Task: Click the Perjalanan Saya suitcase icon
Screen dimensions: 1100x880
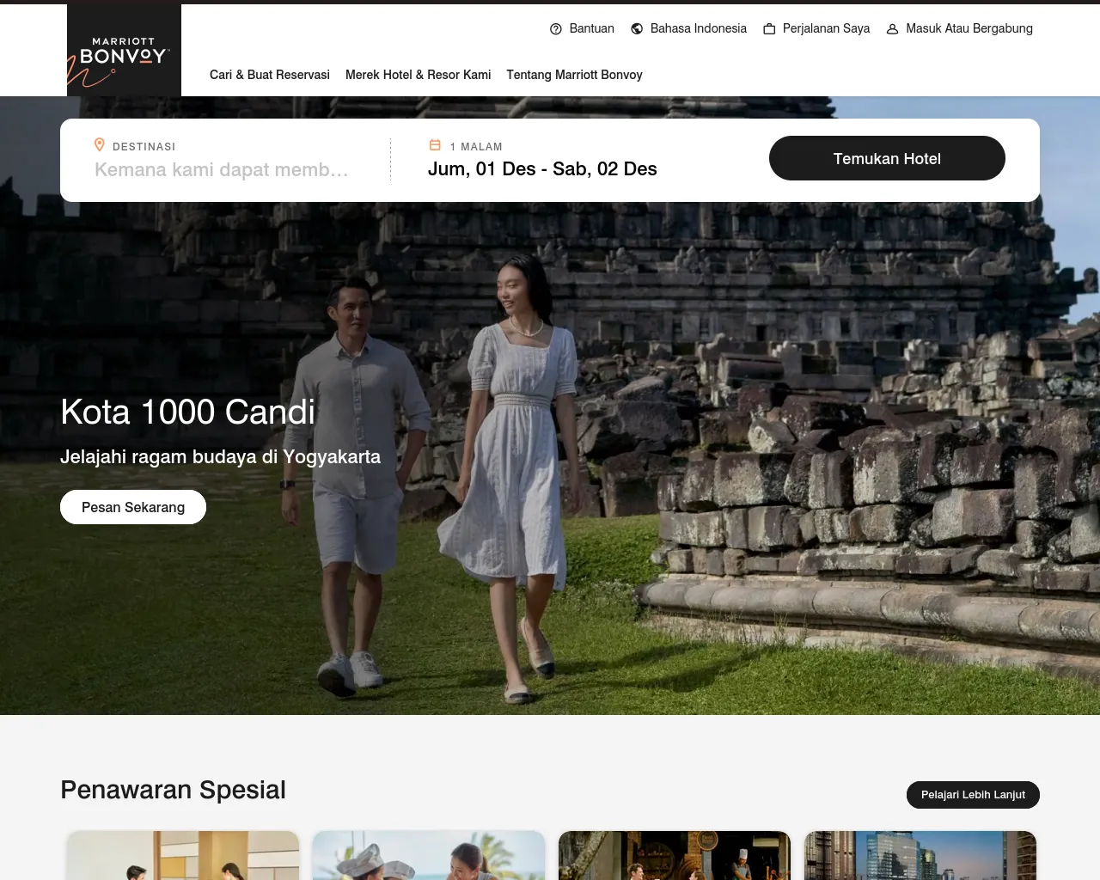Action: pos(769,29)
